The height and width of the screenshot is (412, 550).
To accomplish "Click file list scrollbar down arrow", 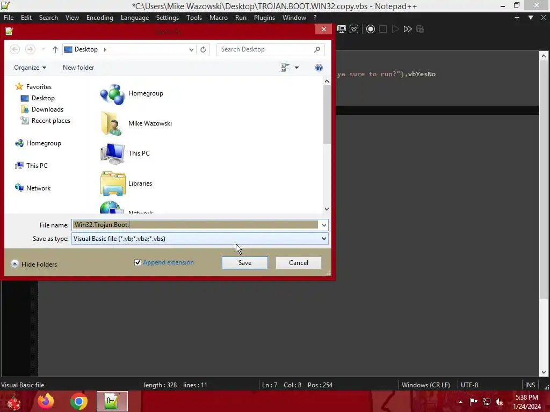I will tap(327, 209).
